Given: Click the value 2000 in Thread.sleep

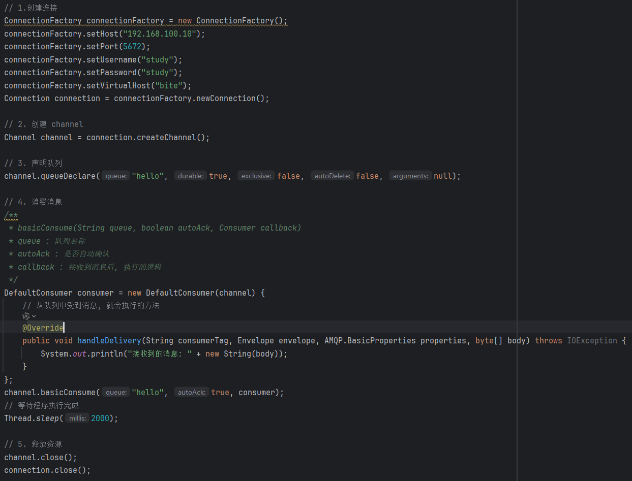Looking at the screenshot, I should pyautogui.click(x=100, y=419).
